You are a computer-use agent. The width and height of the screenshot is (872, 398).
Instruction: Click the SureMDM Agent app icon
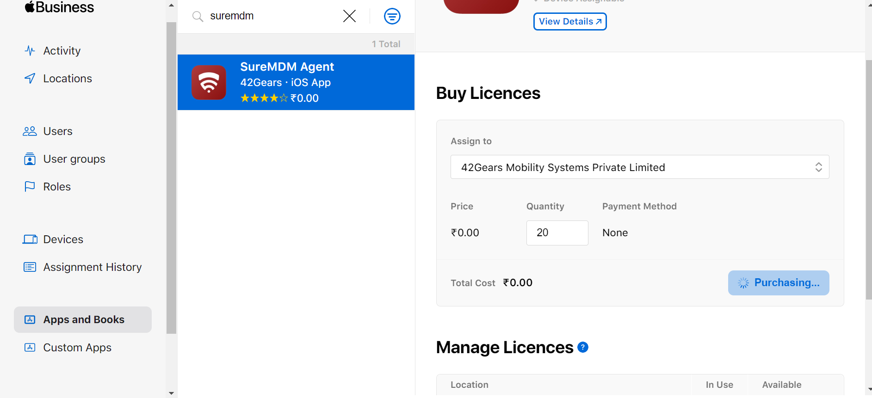(x=209, y=82)
